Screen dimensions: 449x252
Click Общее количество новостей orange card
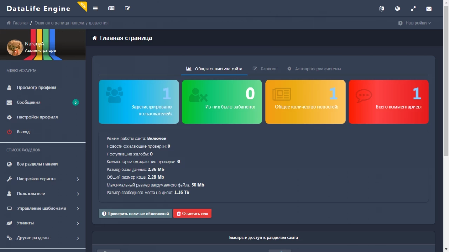pyautogui.click(x=305, y=102)
